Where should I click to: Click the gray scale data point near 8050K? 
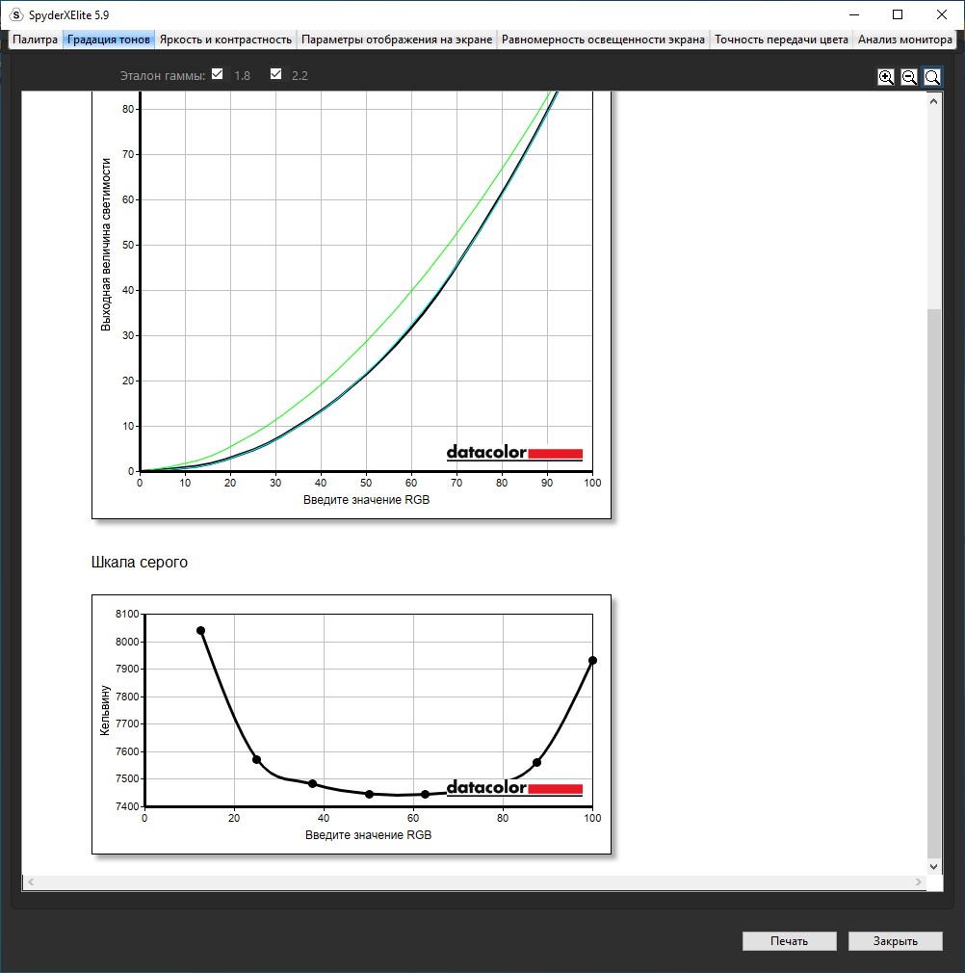coord(200,630)
